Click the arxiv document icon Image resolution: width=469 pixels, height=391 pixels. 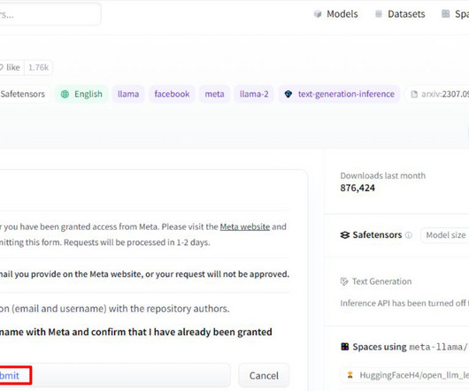[414, 95]
